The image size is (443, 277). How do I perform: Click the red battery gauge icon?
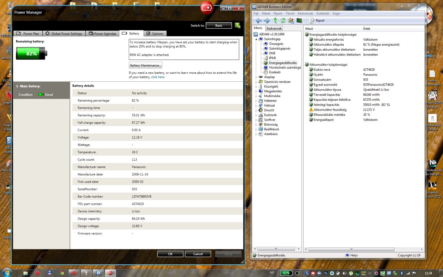(207, 8)
